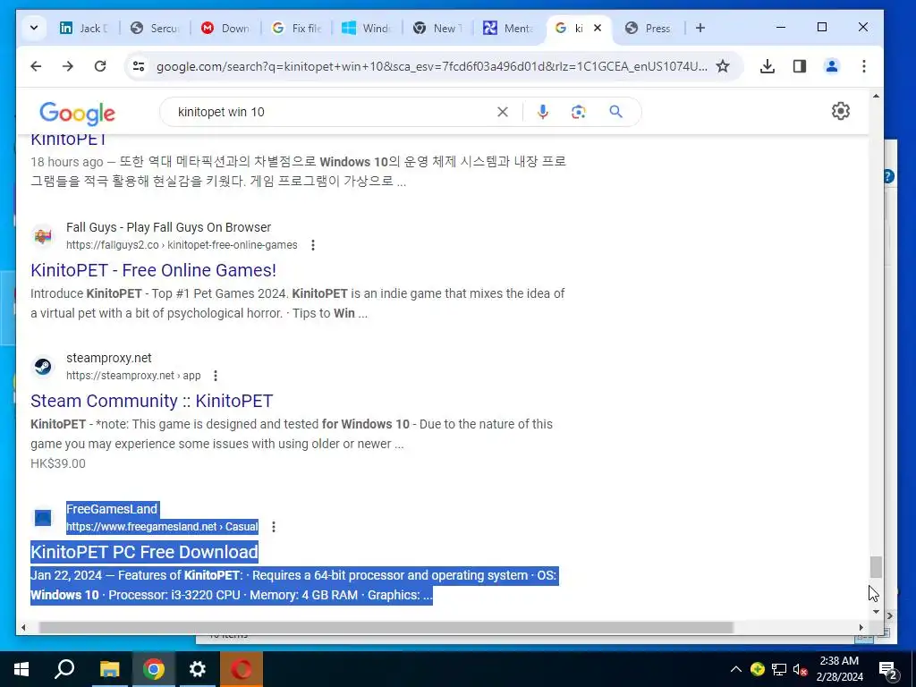Open Chrome tab search dropdown

pos(34,28)
